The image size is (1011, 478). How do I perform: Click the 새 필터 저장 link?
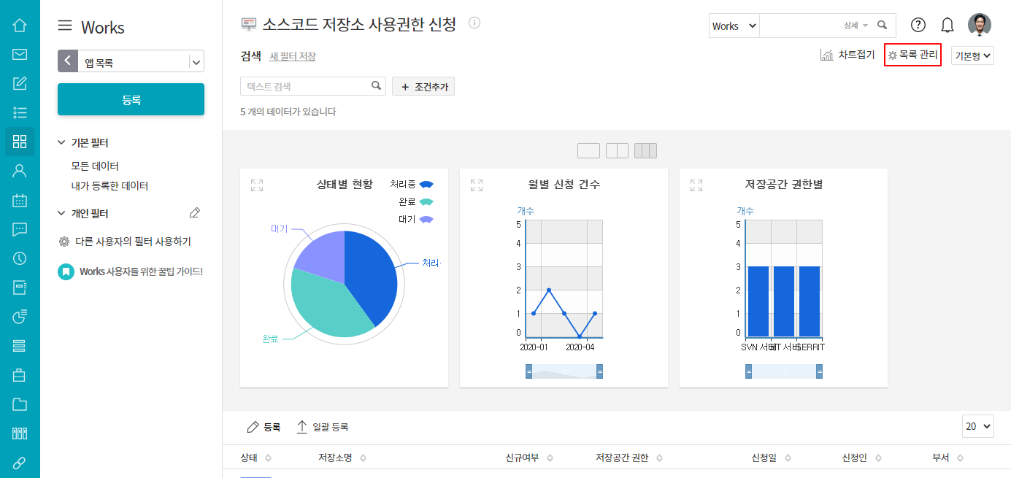tap(292, 56)
